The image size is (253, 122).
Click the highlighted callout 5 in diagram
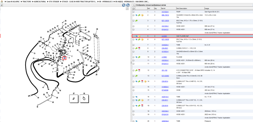(65, 58)
